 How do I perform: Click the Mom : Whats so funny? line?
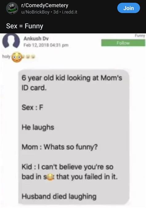[59, 147]
